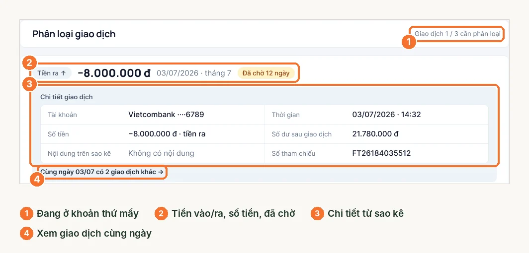Click the legend text 'Xem giao dịch cùng ngày'
Screen dimensions: 529x253
point(94,233)
